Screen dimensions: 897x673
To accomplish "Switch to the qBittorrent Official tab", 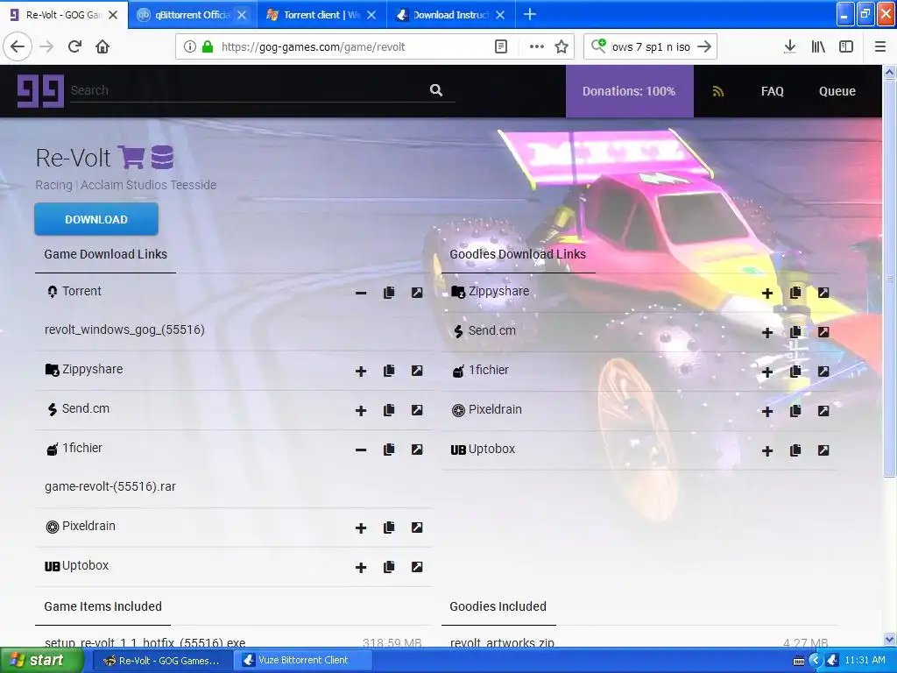I will click(x=192, y=15).
